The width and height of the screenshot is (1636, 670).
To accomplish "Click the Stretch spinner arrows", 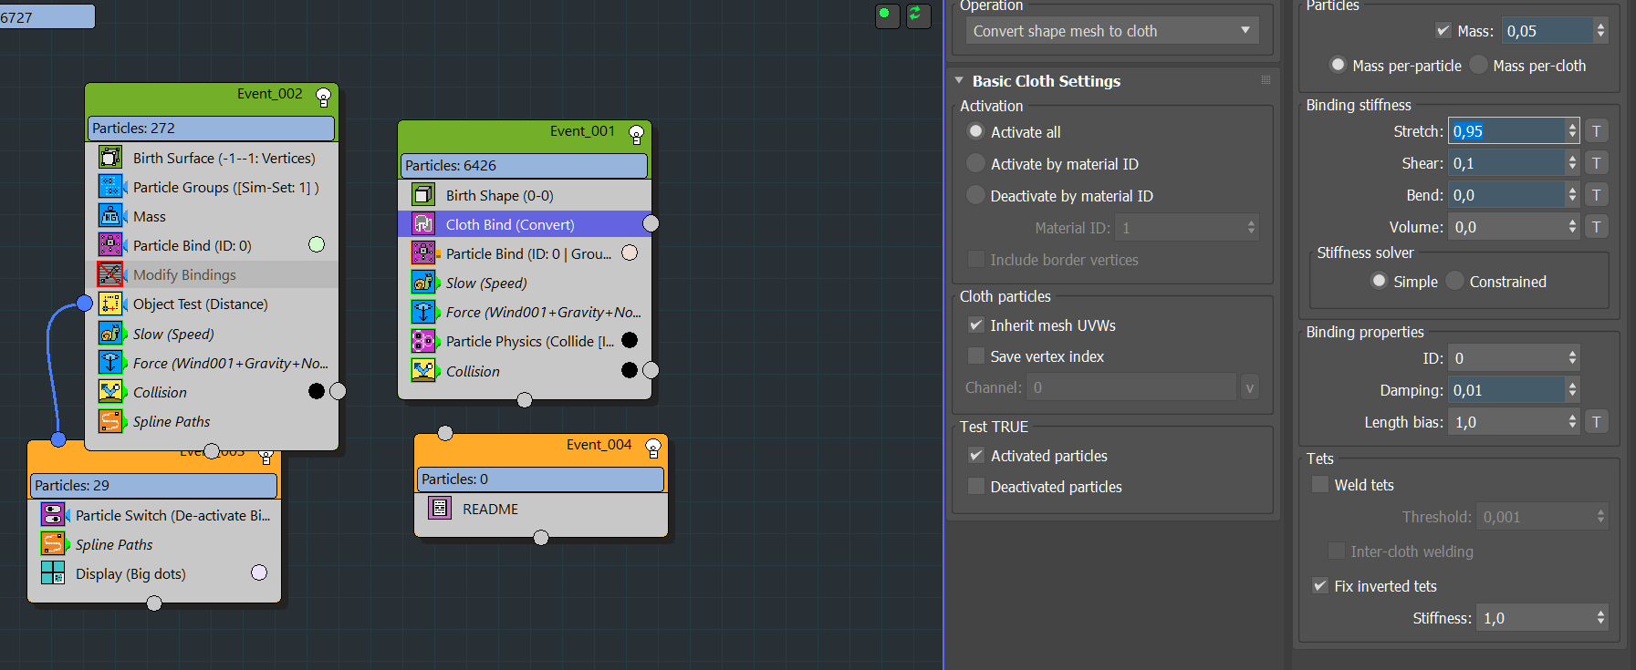I will tap(1572, 131).
